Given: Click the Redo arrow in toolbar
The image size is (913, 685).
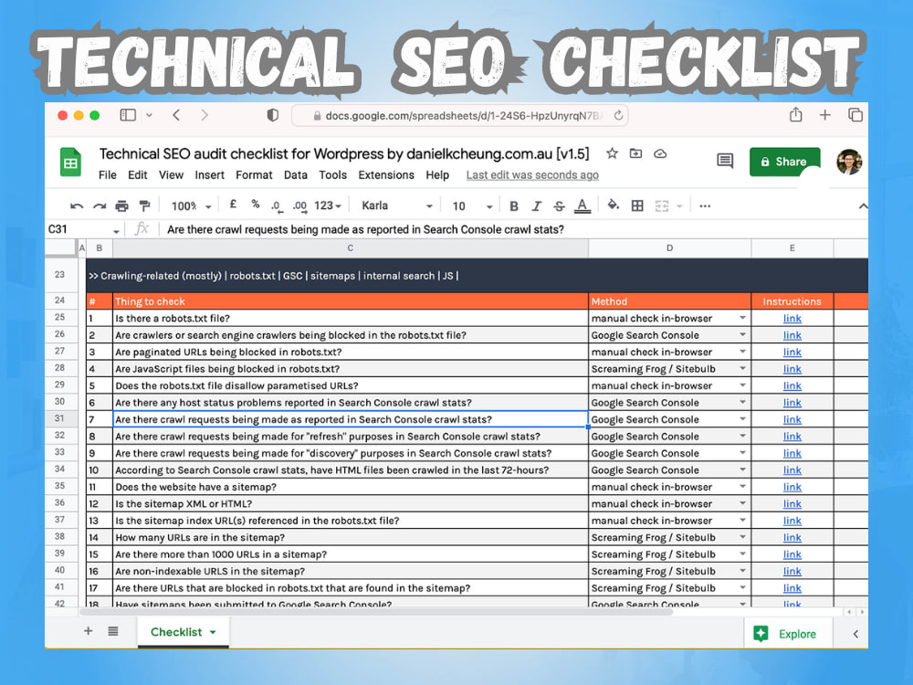Looking at the screenshot, I should tap(100, 206).
